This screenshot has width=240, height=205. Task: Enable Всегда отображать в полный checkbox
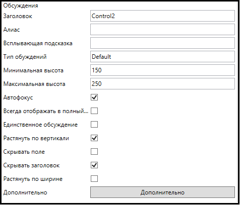94,111
